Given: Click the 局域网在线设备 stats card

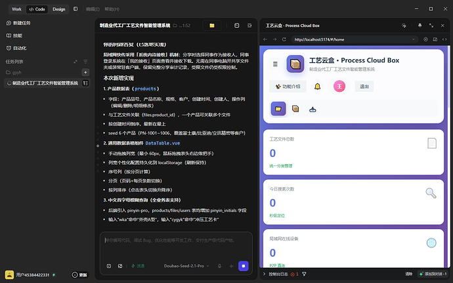Looking at the screenshot, I should coord(353,249).
